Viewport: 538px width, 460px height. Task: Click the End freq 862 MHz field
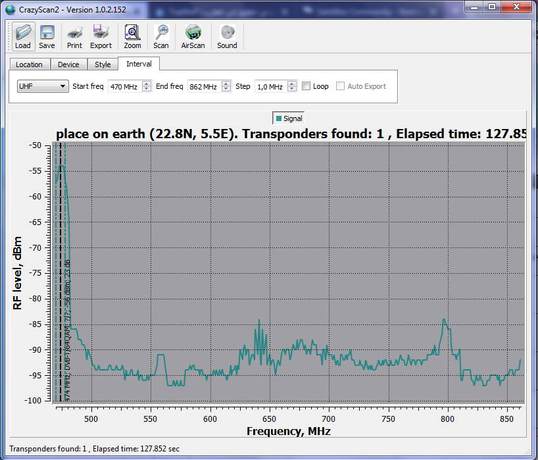pyautogui.click(x=203, y=86)
